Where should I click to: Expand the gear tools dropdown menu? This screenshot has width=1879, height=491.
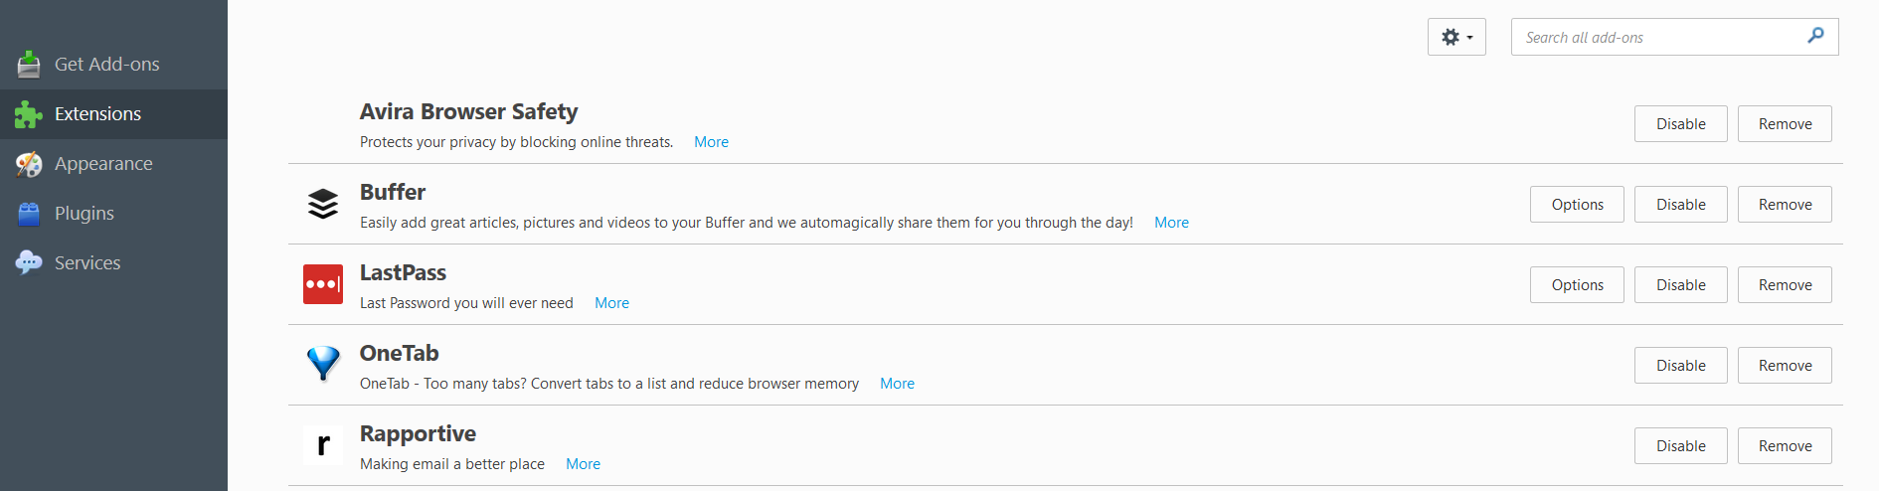coord(1456,37)
